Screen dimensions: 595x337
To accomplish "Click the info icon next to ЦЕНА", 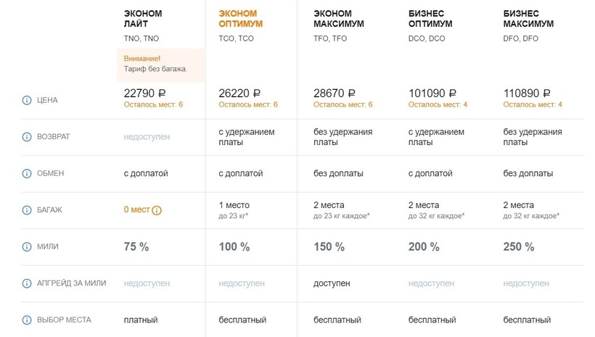I will point(27,100).
